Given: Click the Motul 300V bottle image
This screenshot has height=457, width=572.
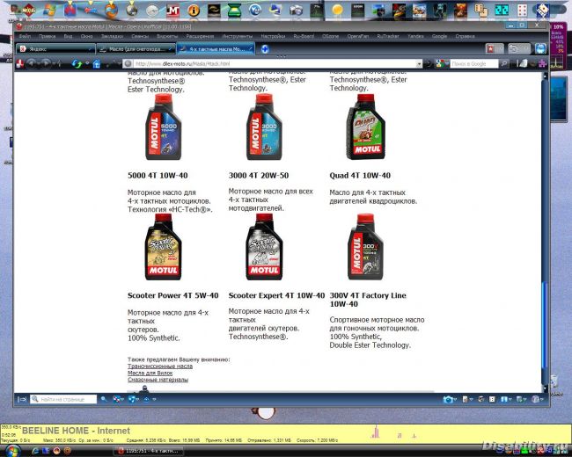Looking at the screenshot, I should click(365, 247).
